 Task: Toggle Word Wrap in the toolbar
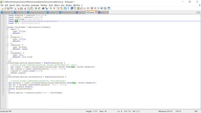pos(65,8)
